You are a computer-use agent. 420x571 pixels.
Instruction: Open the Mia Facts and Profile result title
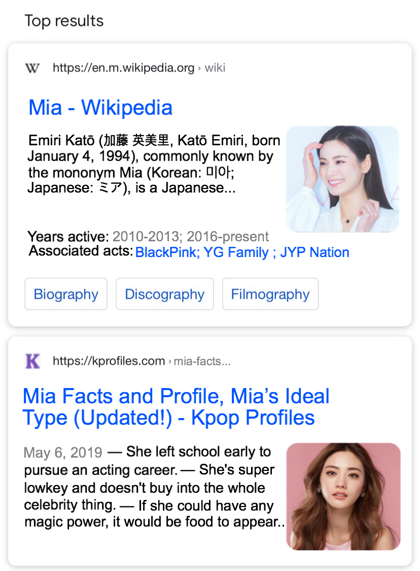(176, 406)
